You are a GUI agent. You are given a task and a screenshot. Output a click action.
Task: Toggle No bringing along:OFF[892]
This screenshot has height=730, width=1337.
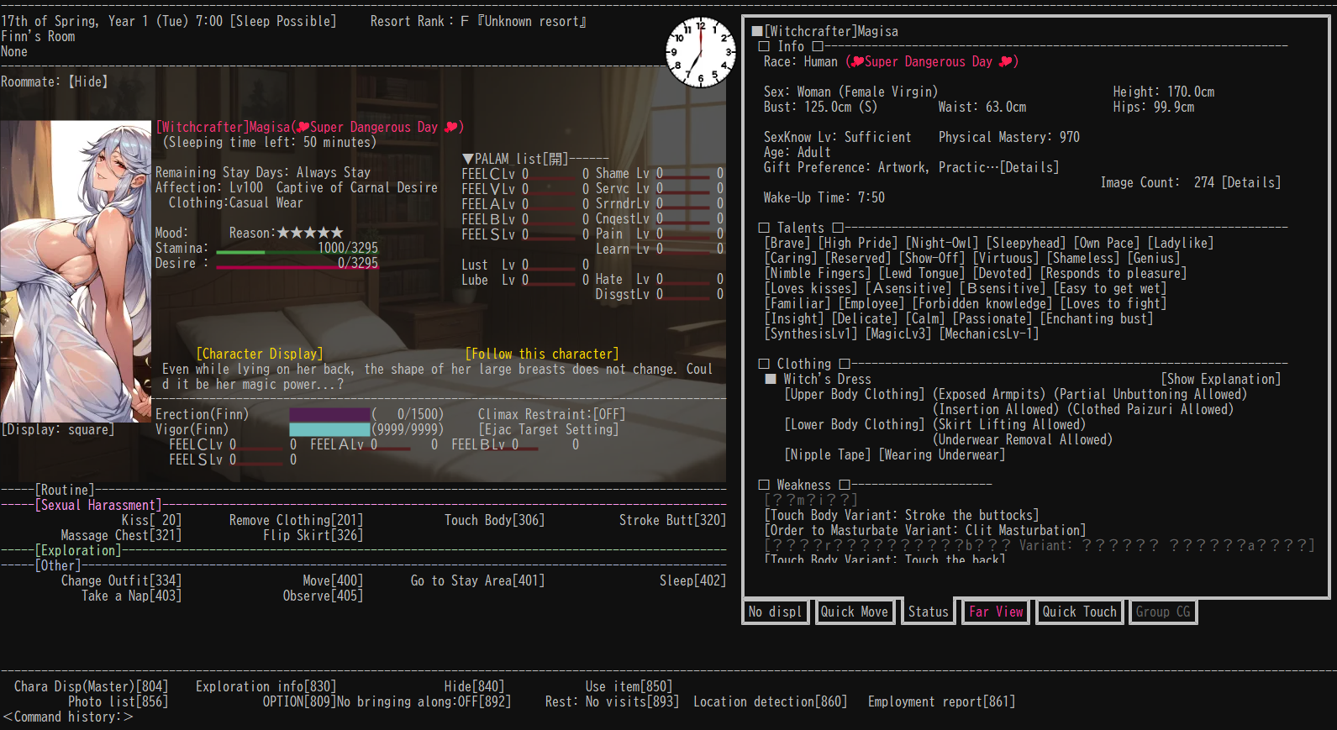click(424, 701)
